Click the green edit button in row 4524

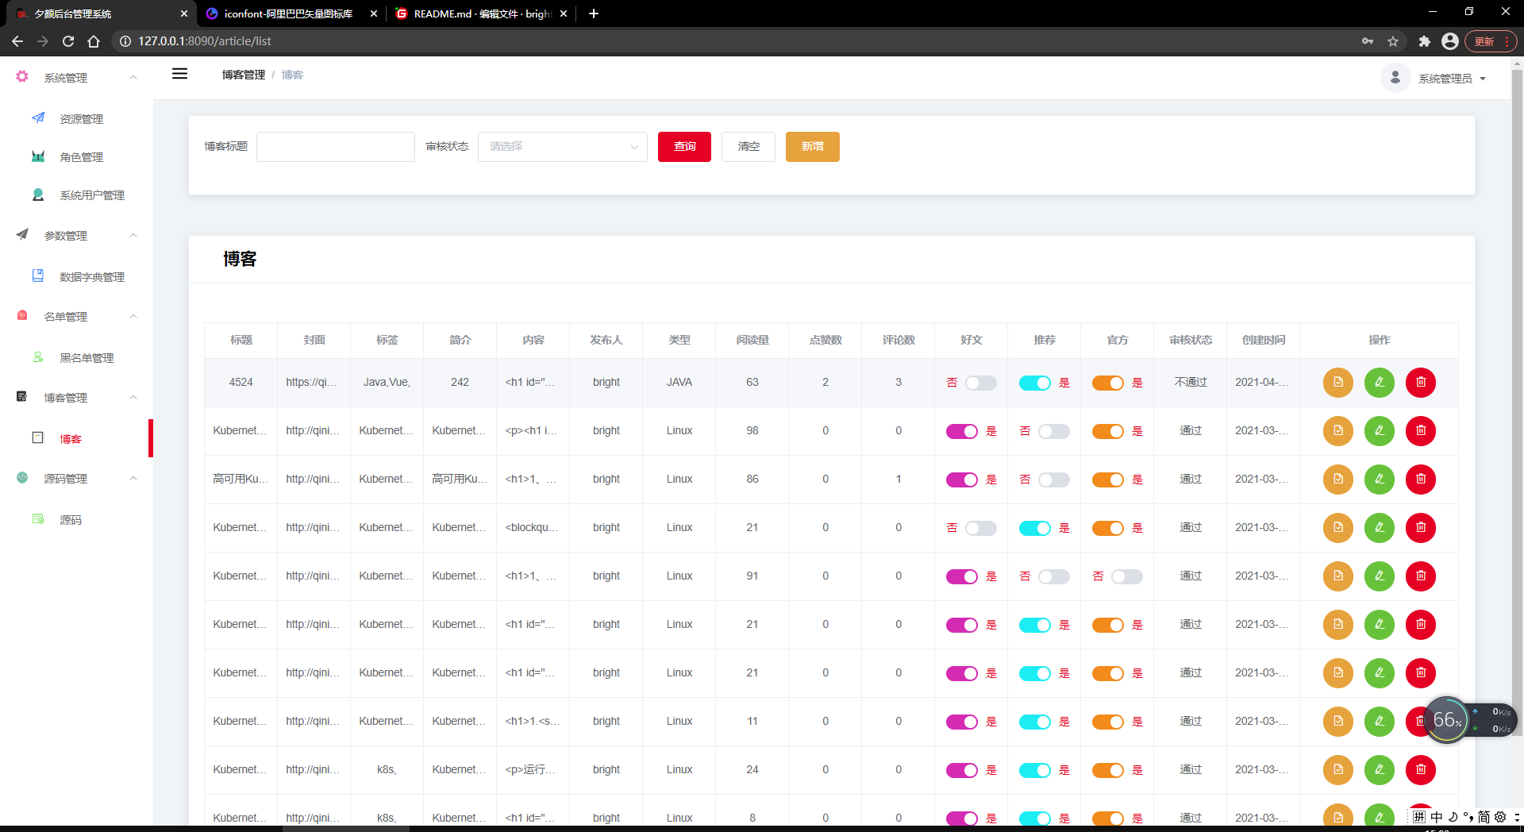tap(1380, 383)
